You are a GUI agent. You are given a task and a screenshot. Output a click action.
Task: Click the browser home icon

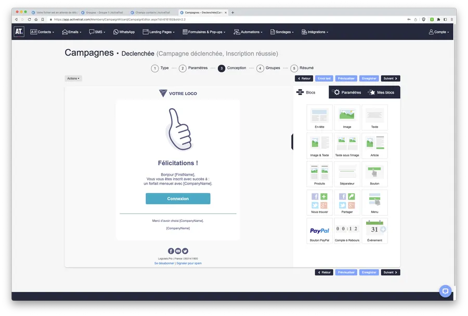(36, 19)
